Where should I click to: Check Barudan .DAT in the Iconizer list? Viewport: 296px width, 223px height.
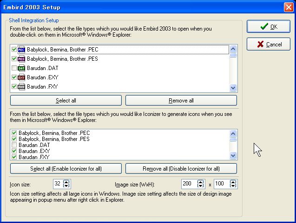coord(14,145)
